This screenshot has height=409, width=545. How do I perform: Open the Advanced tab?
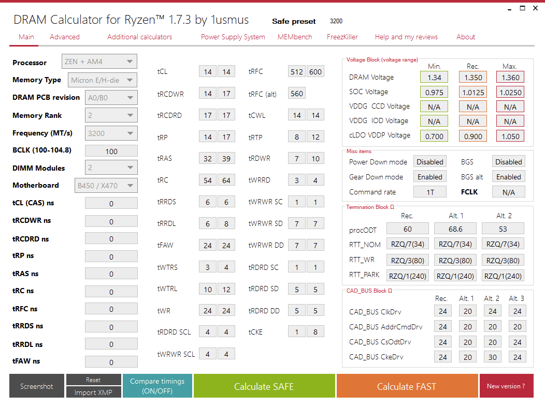(x=65, y=37)
